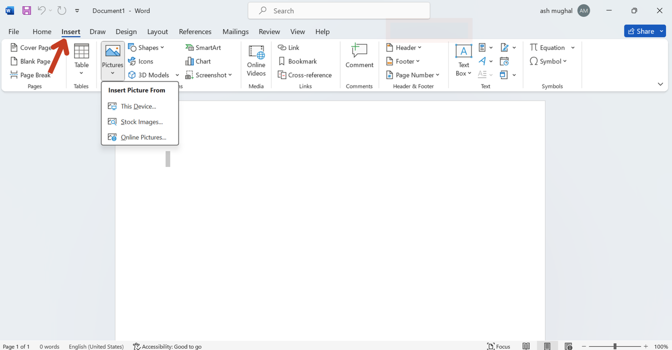This screenshot has height=350, width=672.
Task: Choose Stock Images... from picture menu
Action: 140,122
